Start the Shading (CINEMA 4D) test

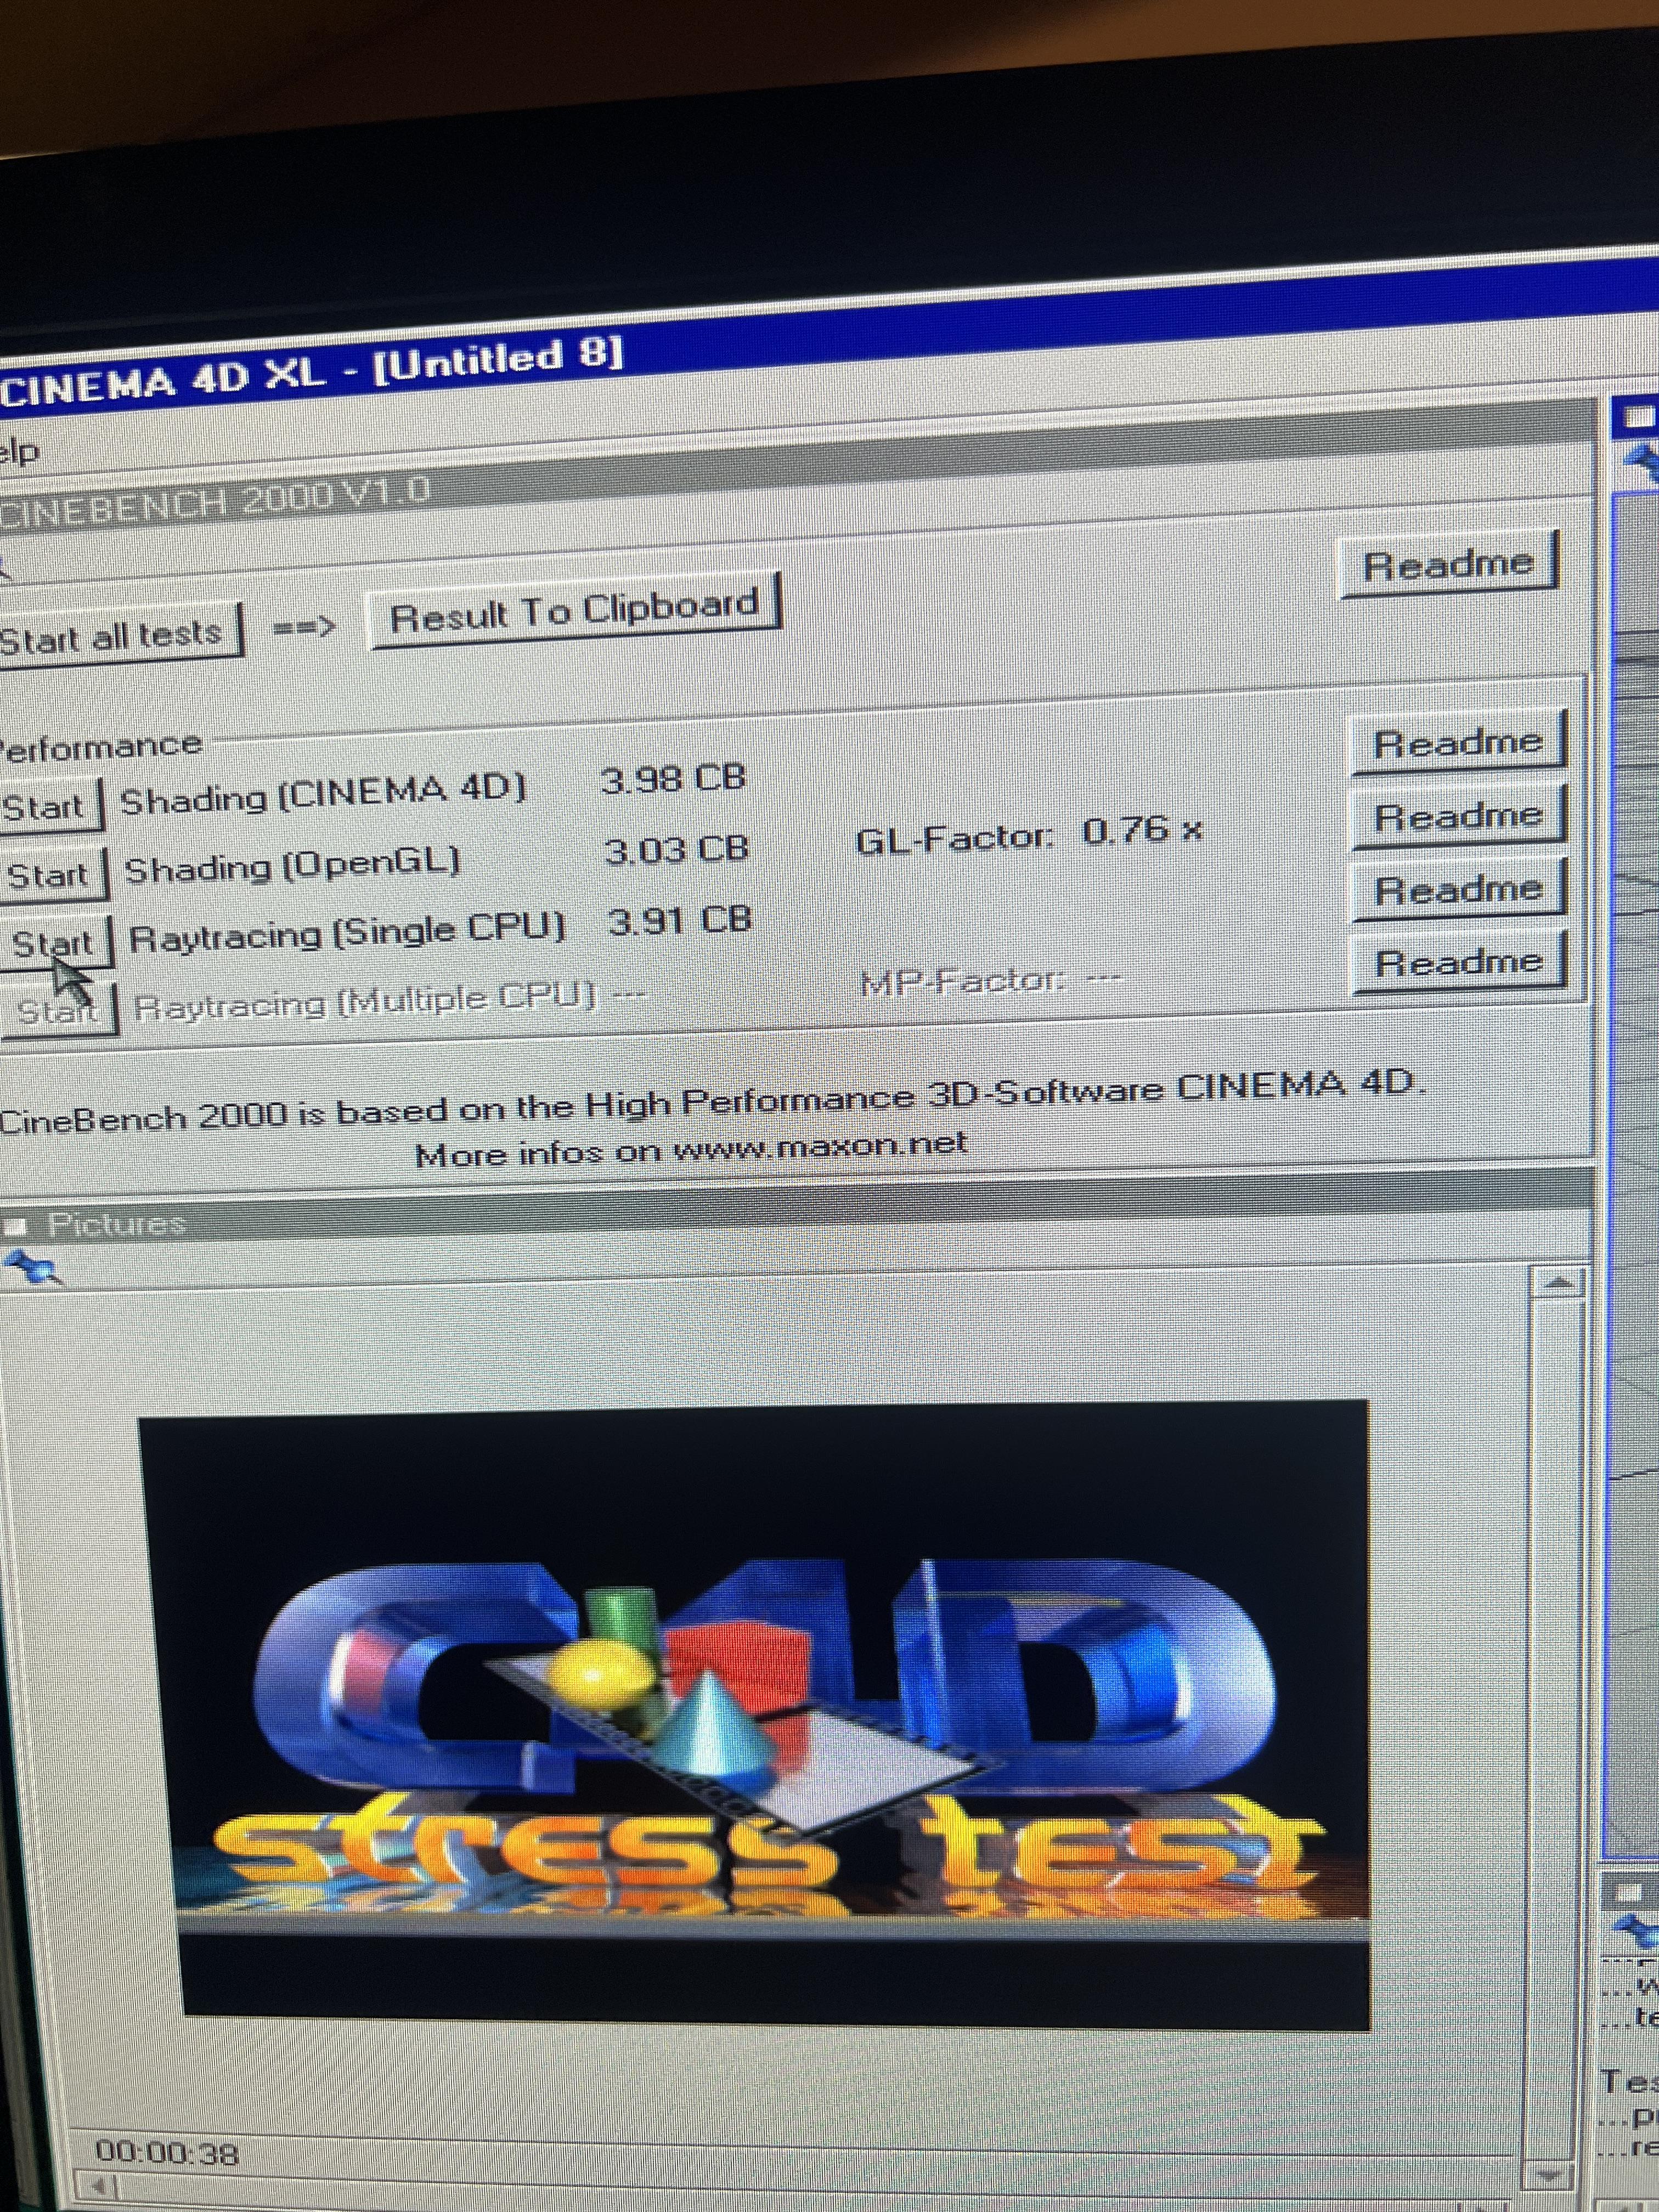44,807
